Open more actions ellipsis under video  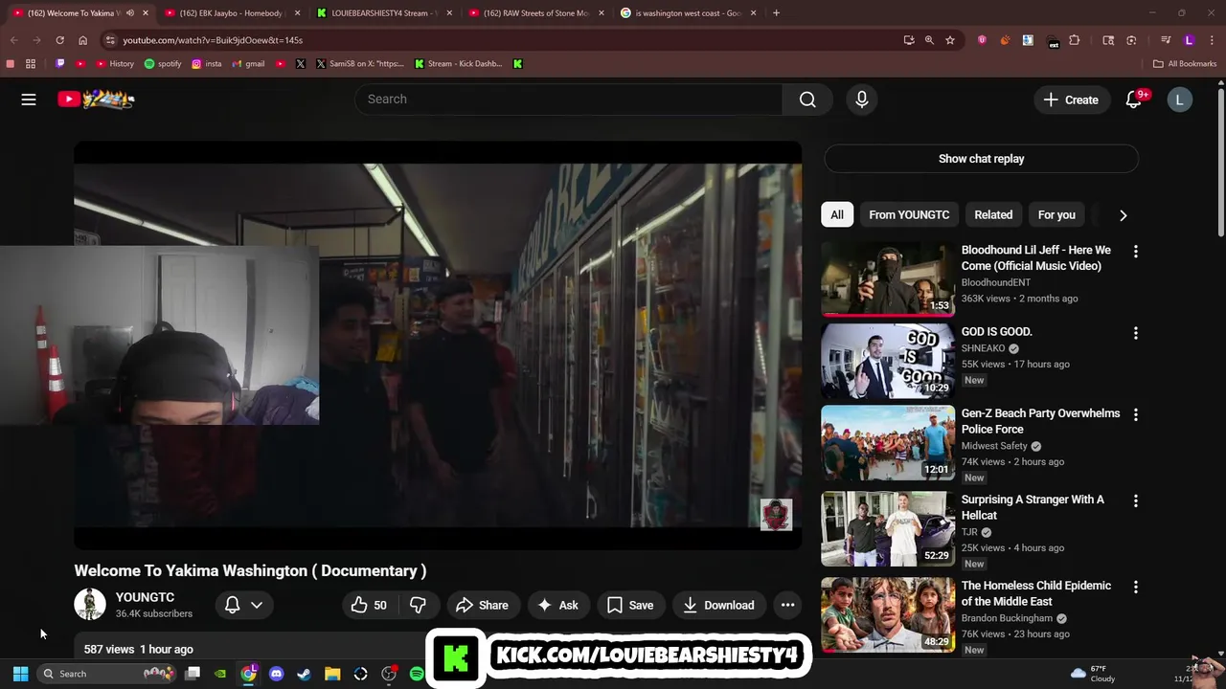787,605
